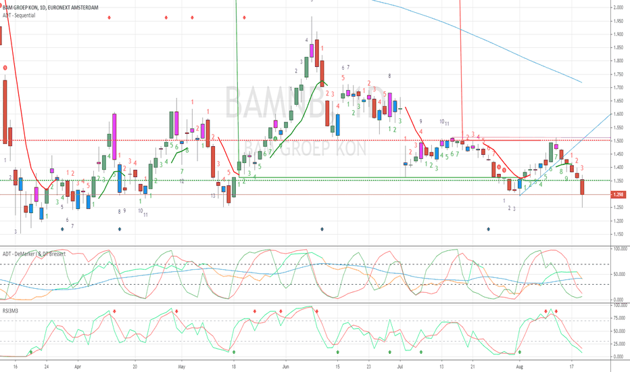Viewport: 630px width, 372px height.
Task: Click the 1.250 price axis label
Action: coord(618,208)
